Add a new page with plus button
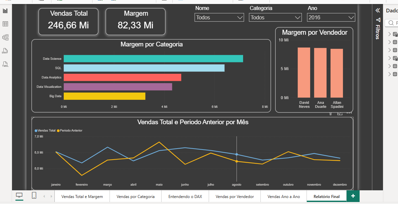The width and height of the screenshot is (398, 204). (353, 196)
